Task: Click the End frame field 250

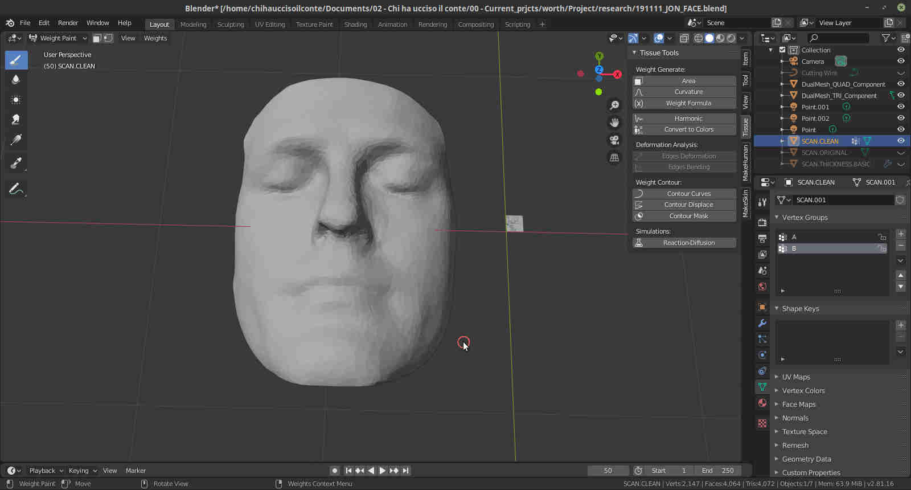Action: pos(718,471)
